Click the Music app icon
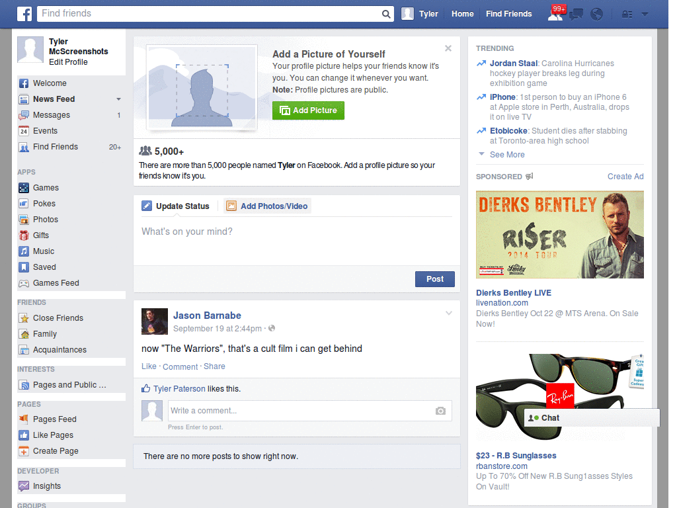Screen dimensions: 677x508 point(24,251)
